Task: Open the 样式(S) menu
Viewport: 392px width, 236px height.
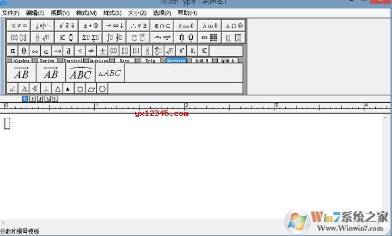Action: 112,13
